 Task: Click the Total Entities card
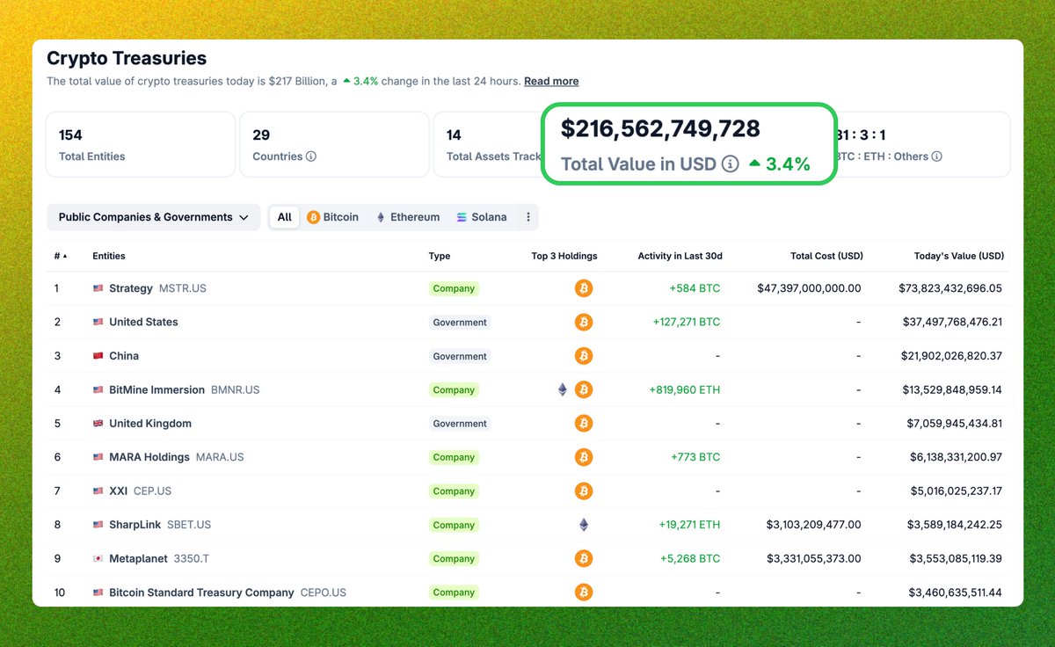140,144
